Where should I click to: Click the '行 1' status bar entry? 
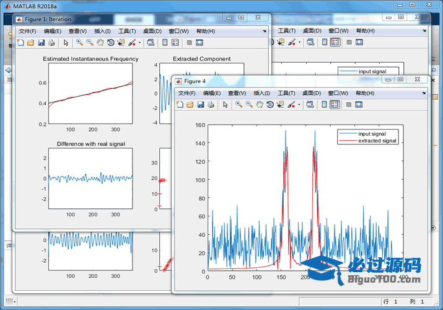pyautogui.click(x=390, y=301)
